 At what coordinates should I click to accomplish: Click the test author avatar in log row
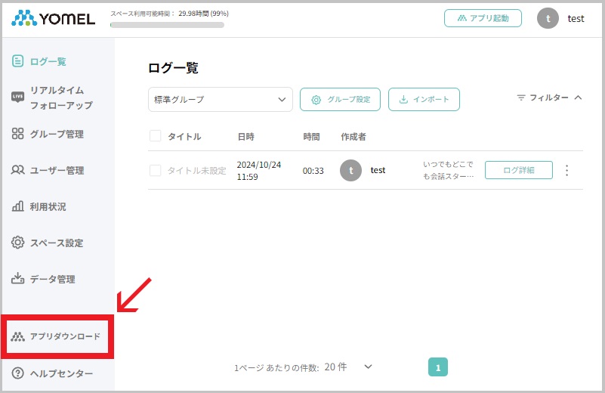coord(350,170)
